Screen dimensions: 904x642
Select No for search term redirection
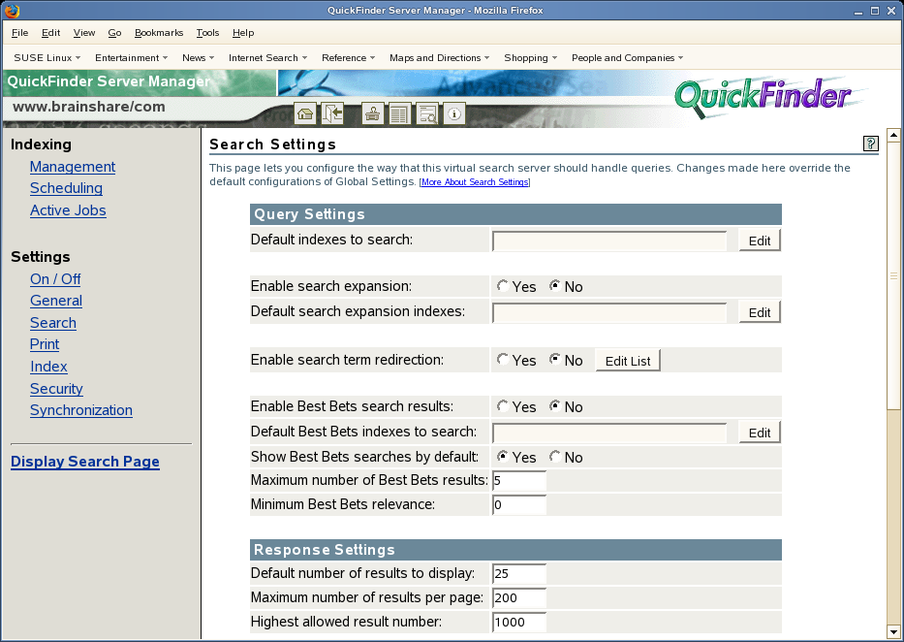click(x=554, y=360)
